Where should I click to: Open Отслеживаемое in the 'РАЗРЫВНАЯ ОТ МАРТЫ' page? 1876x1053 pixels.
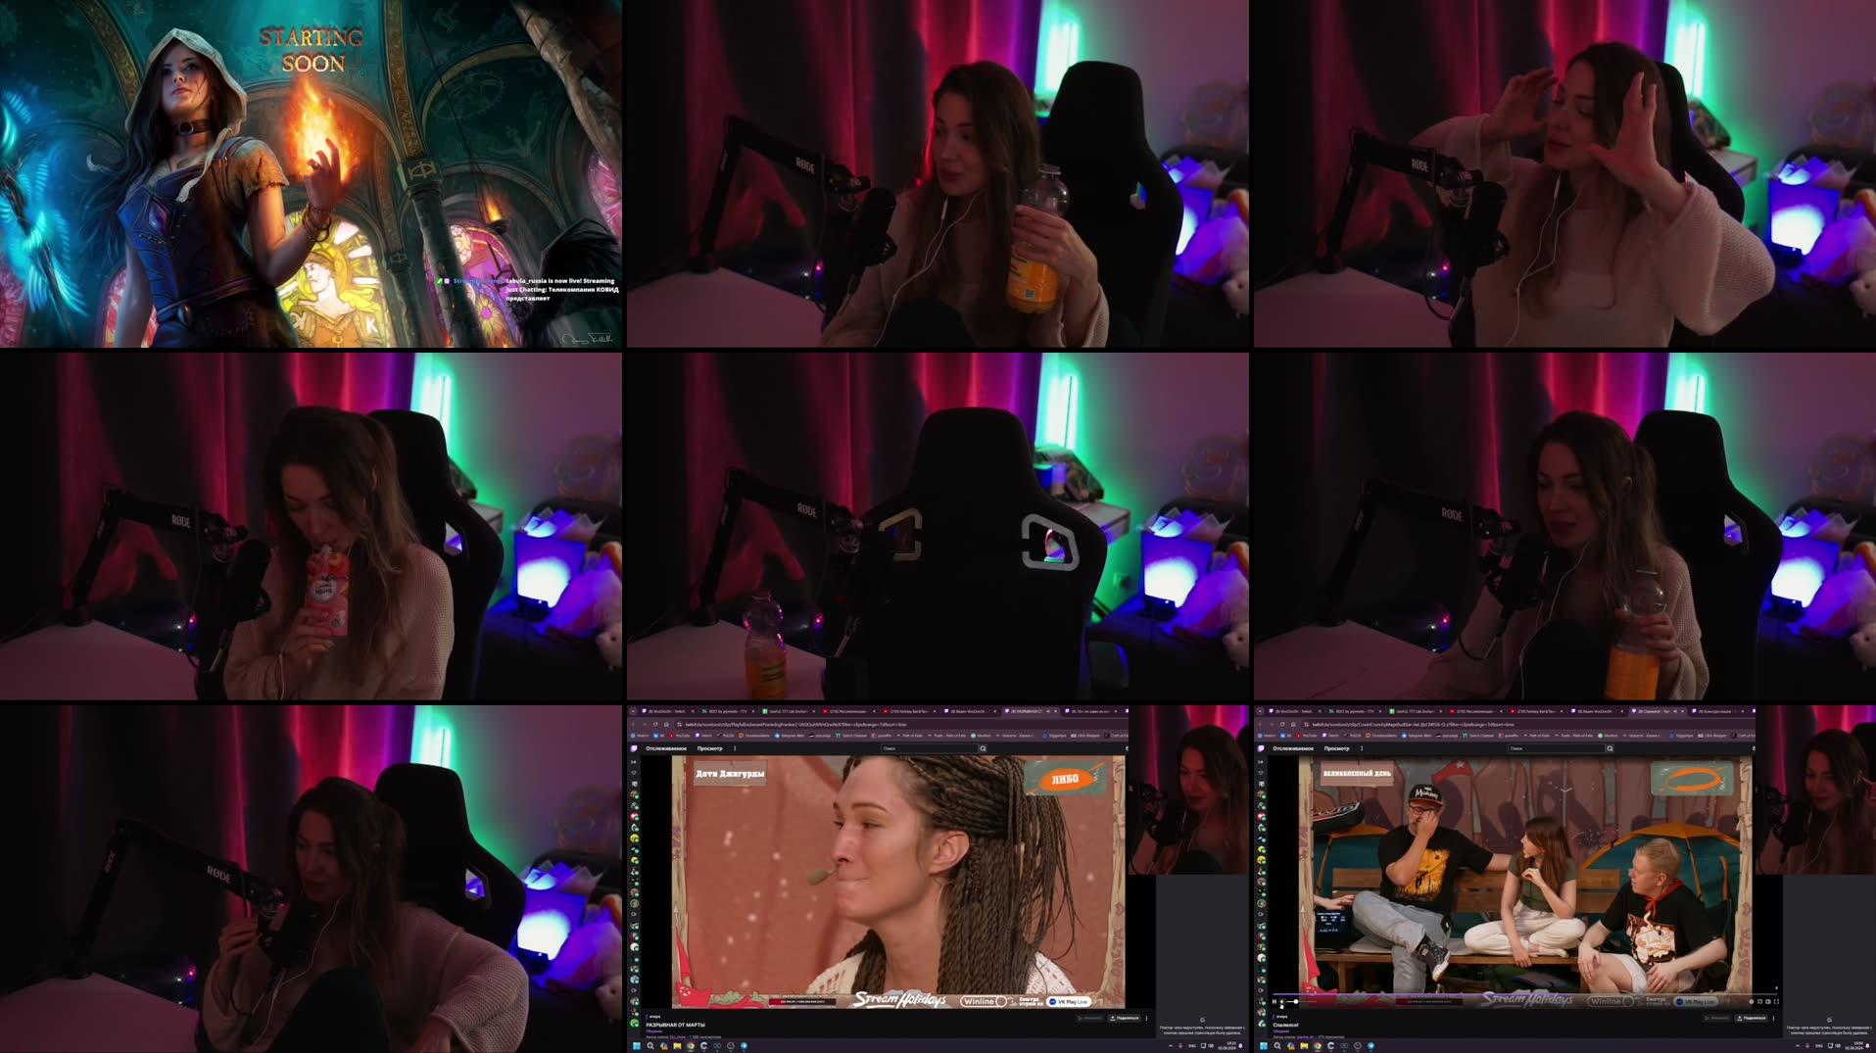click(x=666, y=748)
